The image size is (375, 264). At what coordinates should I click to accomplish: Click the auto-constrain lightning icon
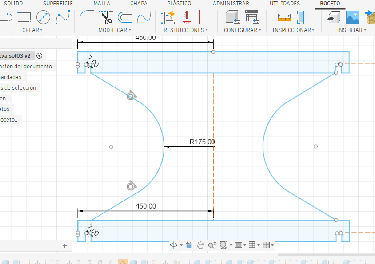(168, 17)
